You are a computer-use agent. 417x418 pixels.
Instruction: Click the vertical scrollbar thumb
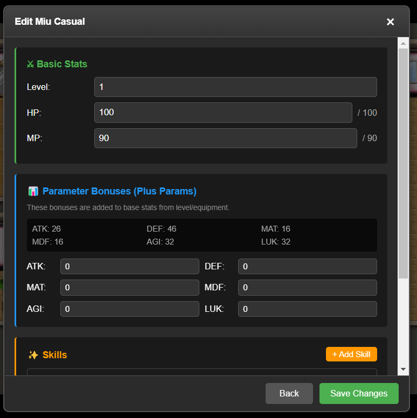[x=403, y=162]
